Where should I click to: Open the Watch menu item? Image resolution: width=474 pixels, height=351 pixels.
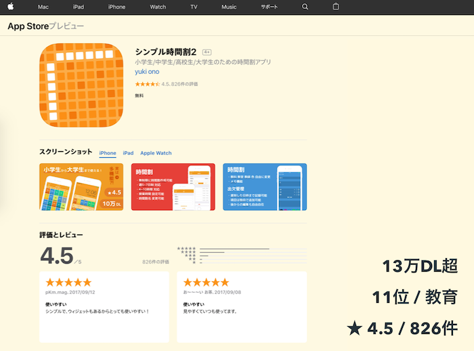(x=158, y=7)
